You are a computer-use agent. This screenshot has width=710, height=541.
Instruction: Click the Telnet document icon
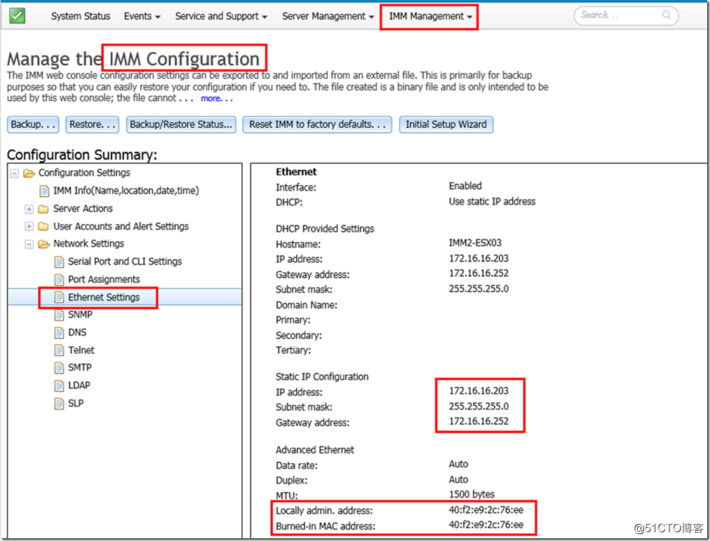coord(59,350)
